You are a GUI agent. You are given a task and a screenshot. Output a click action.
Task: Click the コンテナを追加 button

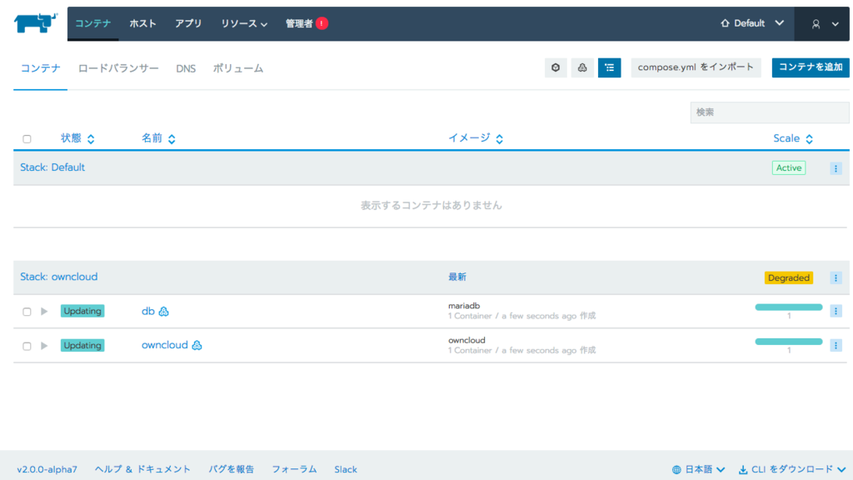point(811,67)
